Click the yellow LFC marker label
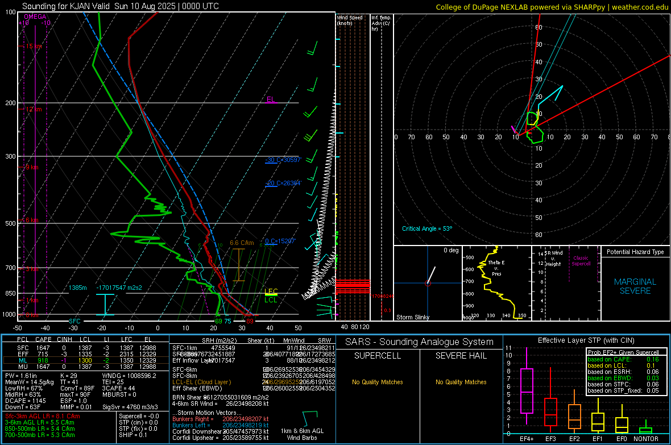Viewport: 671px width, 445px height. coord(271,292)
